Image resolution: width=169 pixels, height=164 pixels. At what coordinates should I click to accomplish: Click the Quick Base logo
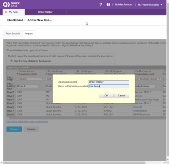click(11, 4)
